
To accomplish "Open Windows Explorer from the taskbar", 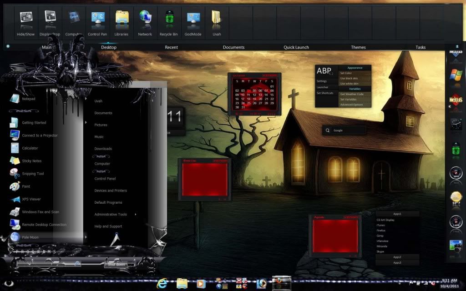I will [x=182, y=283].
